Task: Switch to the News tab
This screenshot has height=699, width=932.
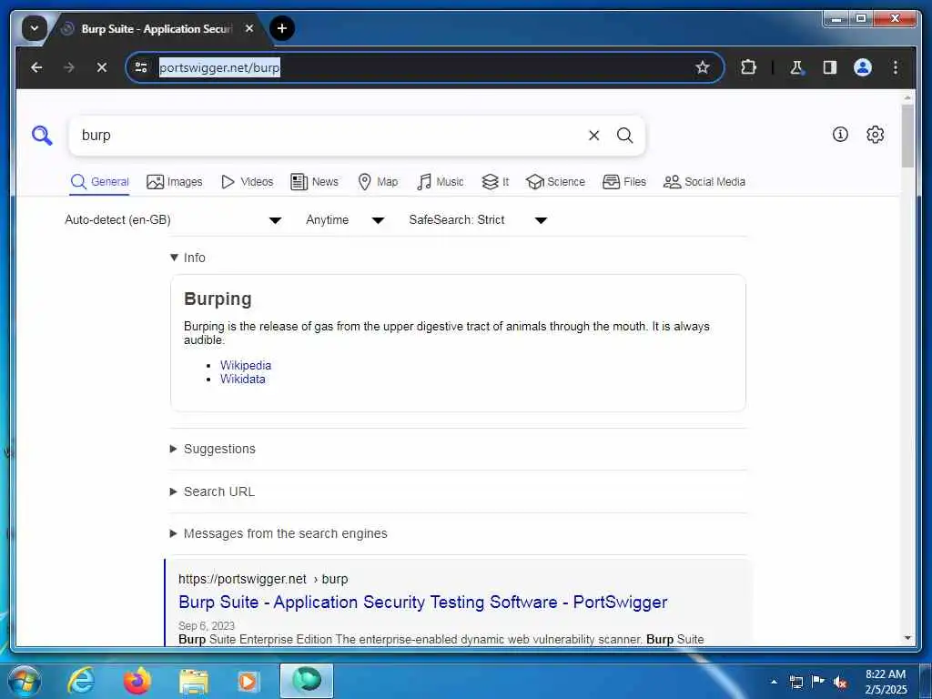Action: (314, 182)
